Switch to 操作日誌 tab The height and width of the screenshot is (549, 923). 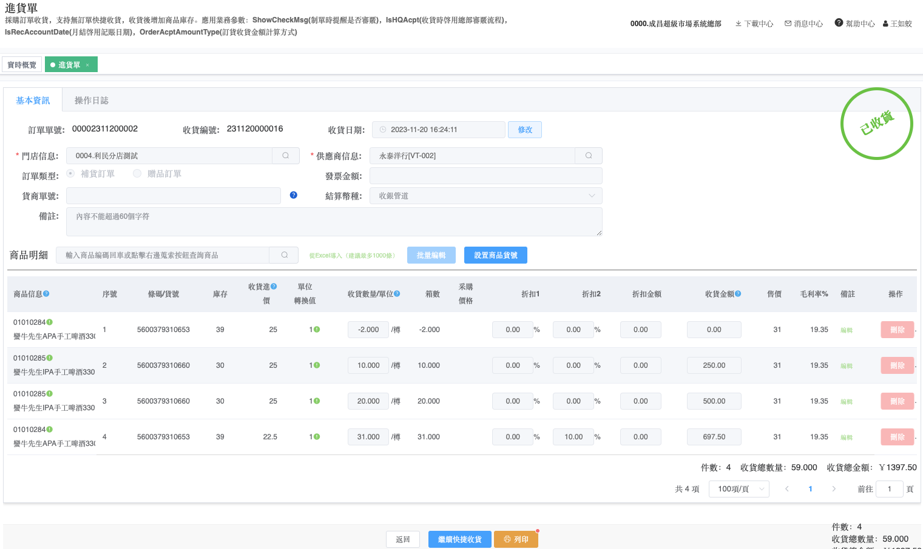click(91, 101)
